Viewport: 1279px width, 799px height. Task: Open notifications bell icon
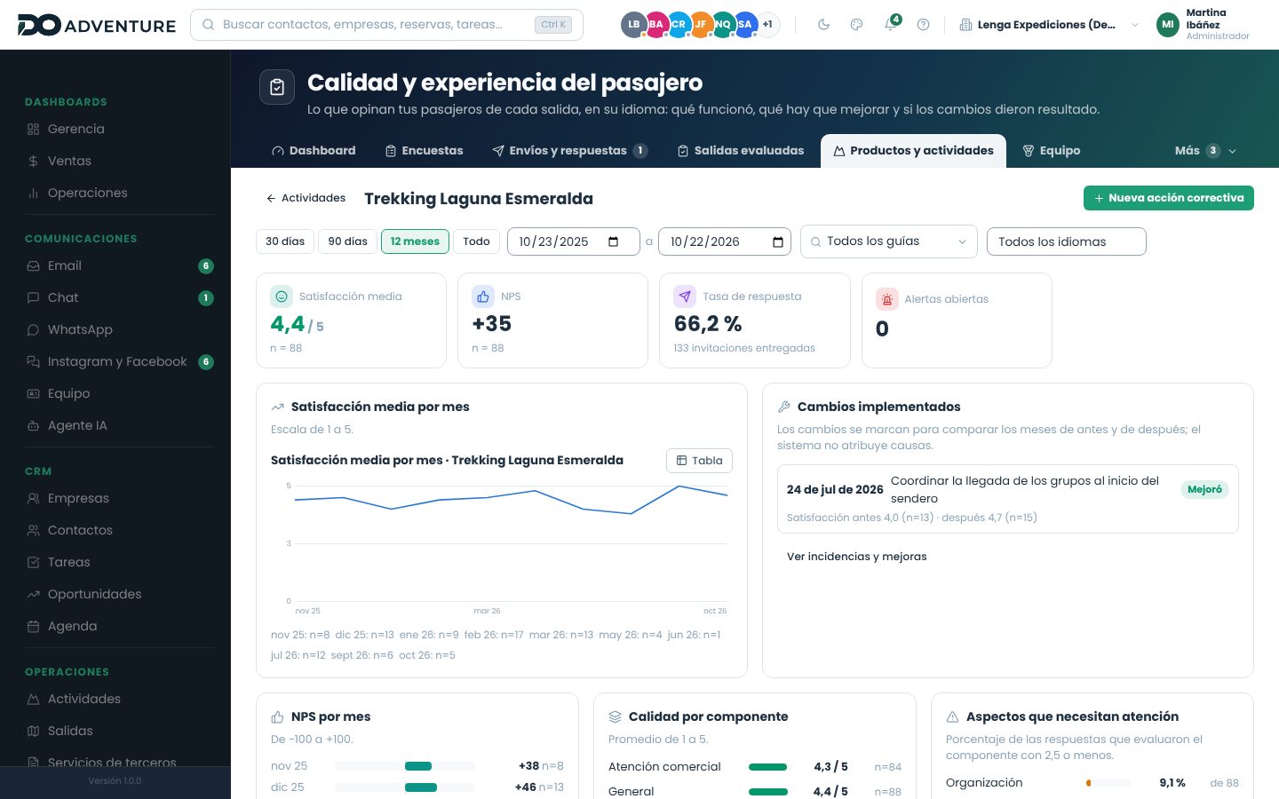tap(890, 25)
